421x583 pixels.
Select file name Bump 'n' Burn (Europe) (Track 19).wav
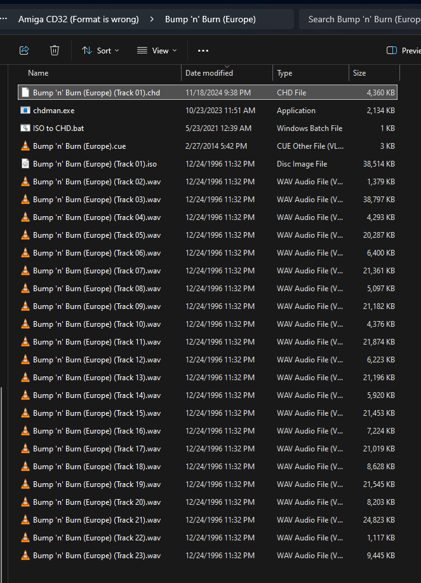97,484
